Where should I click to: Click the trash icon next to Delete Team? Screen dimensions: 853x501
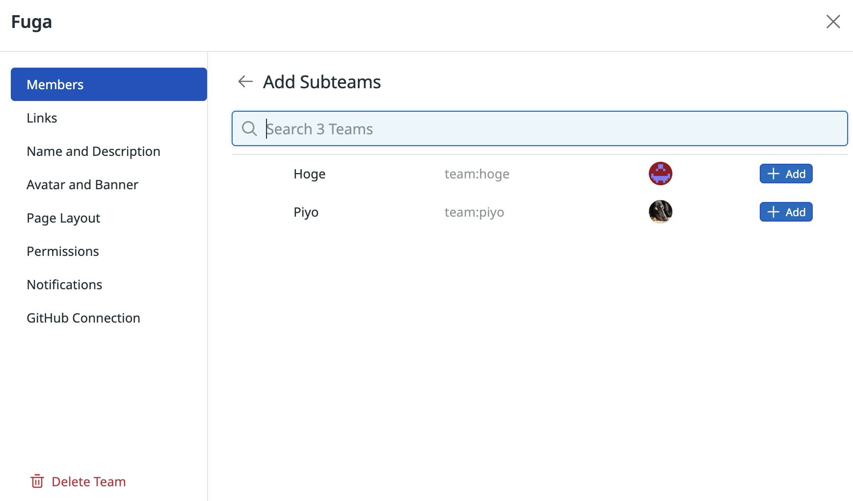click(38, 481)
